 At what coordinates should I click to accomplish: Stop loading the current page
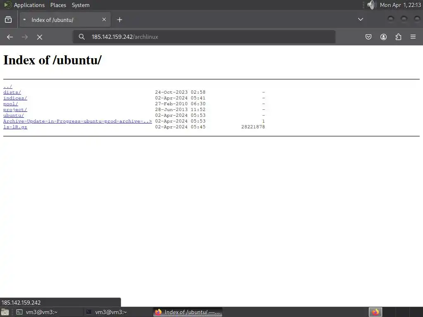point(40,37)
